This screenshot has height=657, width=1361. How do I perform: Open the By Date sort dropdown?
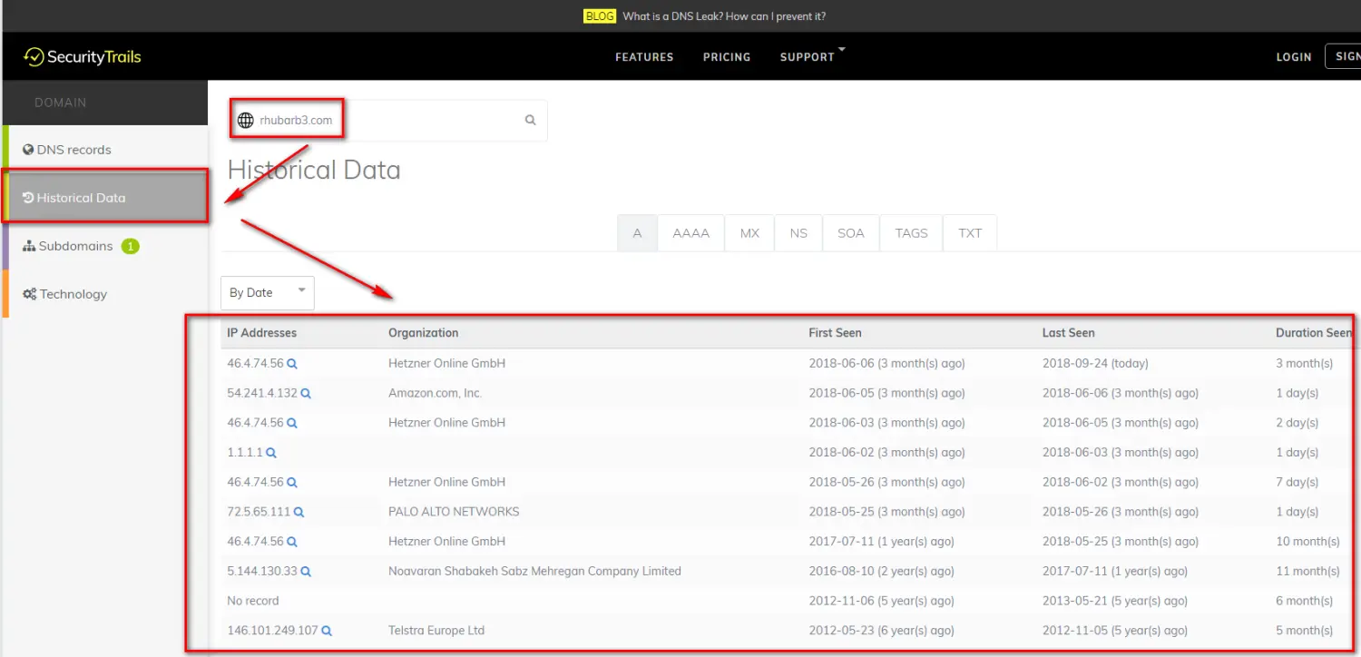click(268, 292)
